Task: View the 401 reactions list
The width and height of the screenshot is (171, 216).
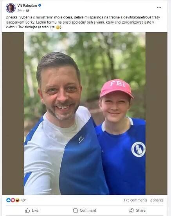Action: coord(23,200)
